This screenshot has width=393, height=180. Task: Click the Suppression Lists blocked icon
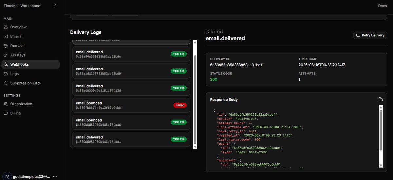click(6, 83)
